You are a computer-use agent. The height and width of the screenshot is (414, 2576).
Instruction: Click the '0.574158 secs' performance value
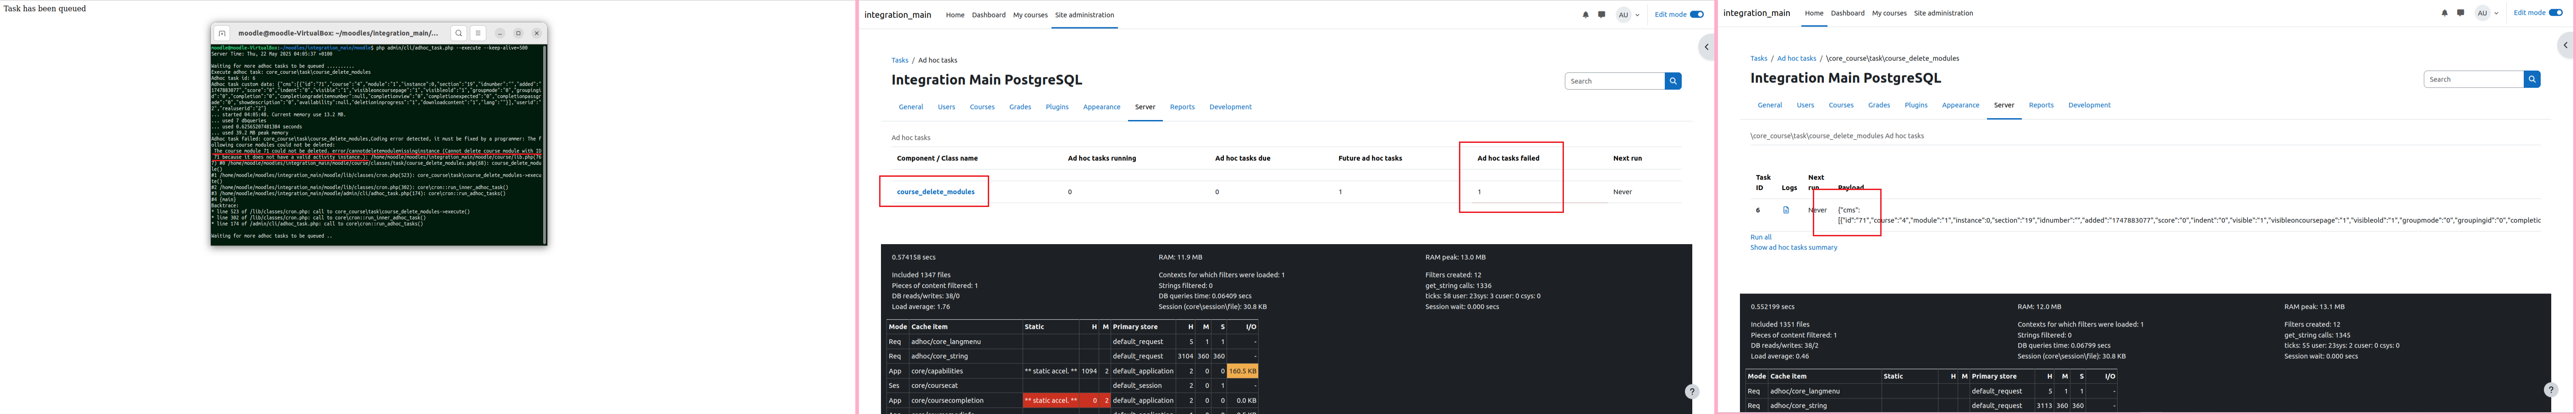913,258
